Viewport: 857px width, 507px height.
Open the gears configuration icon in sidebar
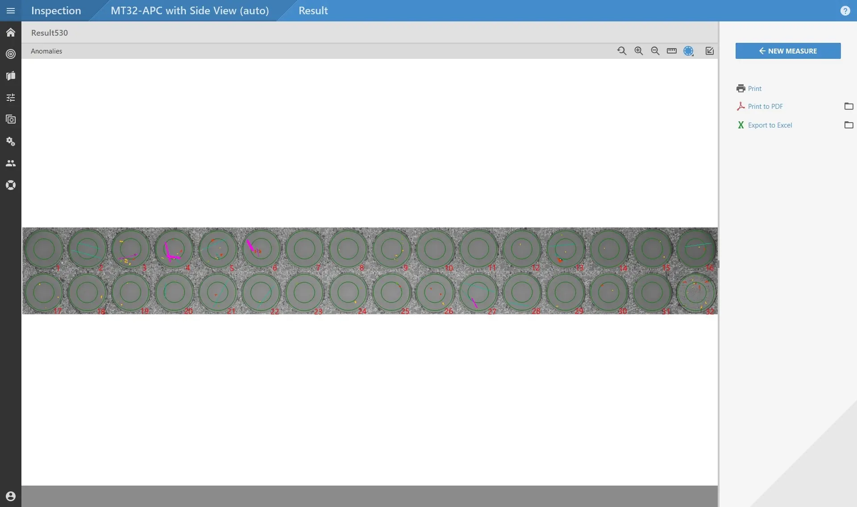click(x=10, y=141)
